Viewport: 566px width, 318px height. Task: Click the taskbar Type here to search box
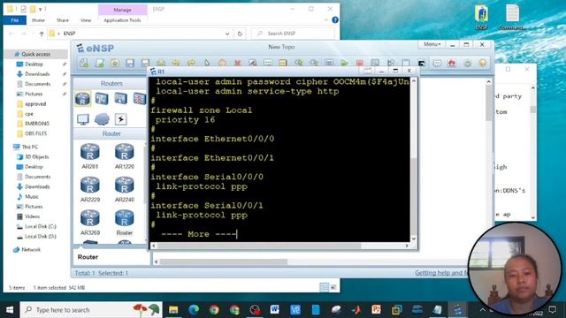pyautogui.click(x=91, y=310)
